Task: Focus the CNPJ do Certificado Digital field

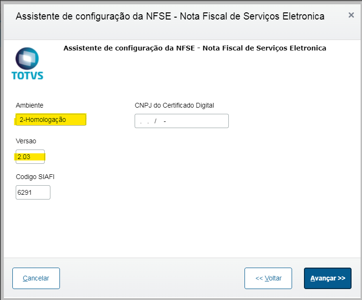Action: [181, 121]
